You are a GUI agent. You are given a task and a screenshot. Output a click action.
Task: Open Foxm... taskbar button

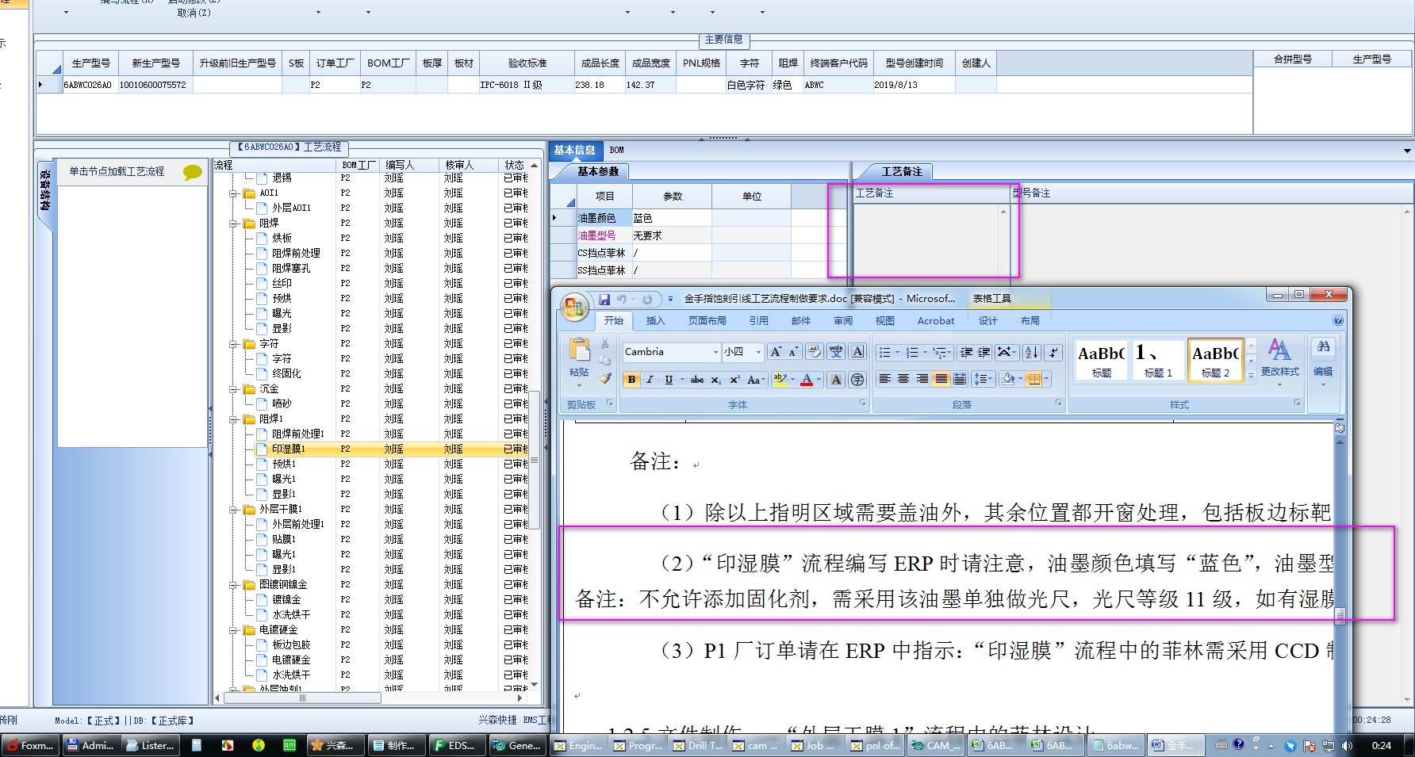(x=30, y=745)
